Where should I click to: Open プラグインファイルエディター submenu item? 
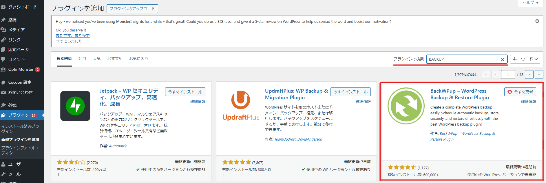coord(20,150)
